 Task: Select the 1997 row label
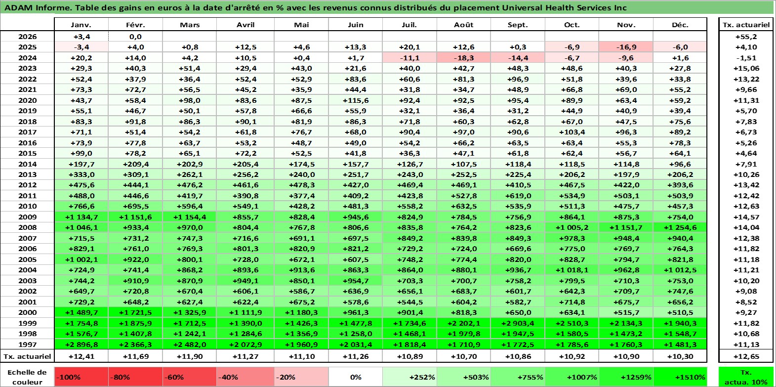pos(27,344)
